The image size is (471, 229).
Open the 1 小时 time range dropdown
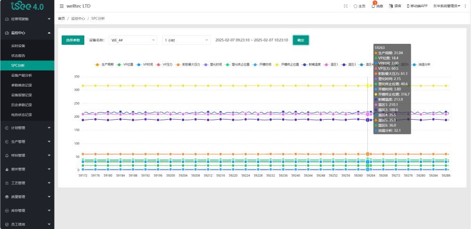[x=186, y=41]
